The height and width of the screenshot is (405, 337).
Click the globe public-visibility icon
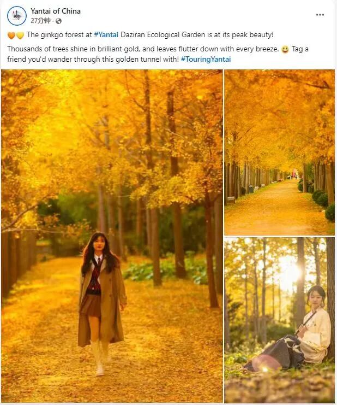pos(58,21)
